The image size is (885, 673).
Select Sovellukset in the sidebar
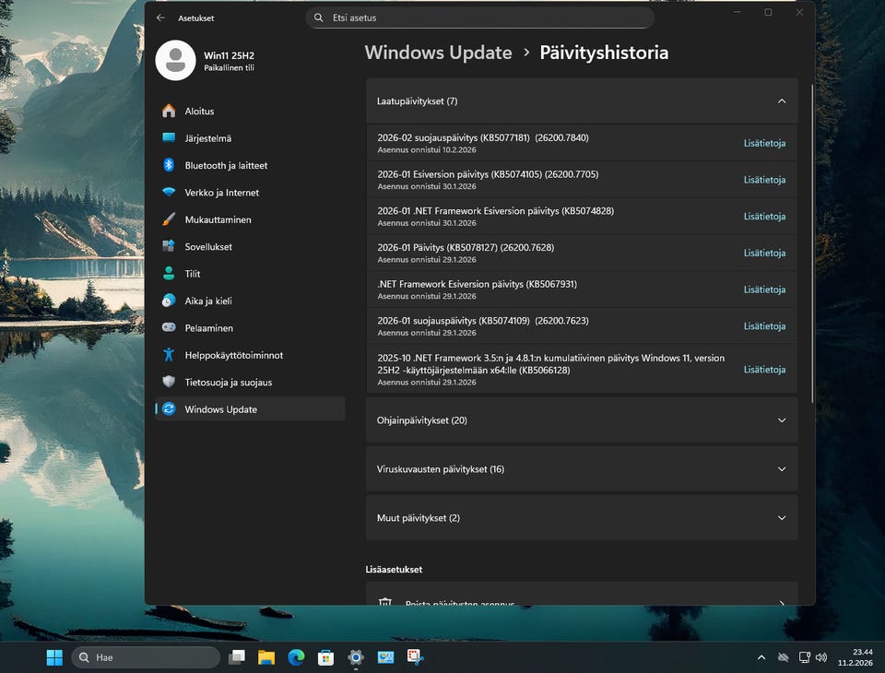(207, 247)
